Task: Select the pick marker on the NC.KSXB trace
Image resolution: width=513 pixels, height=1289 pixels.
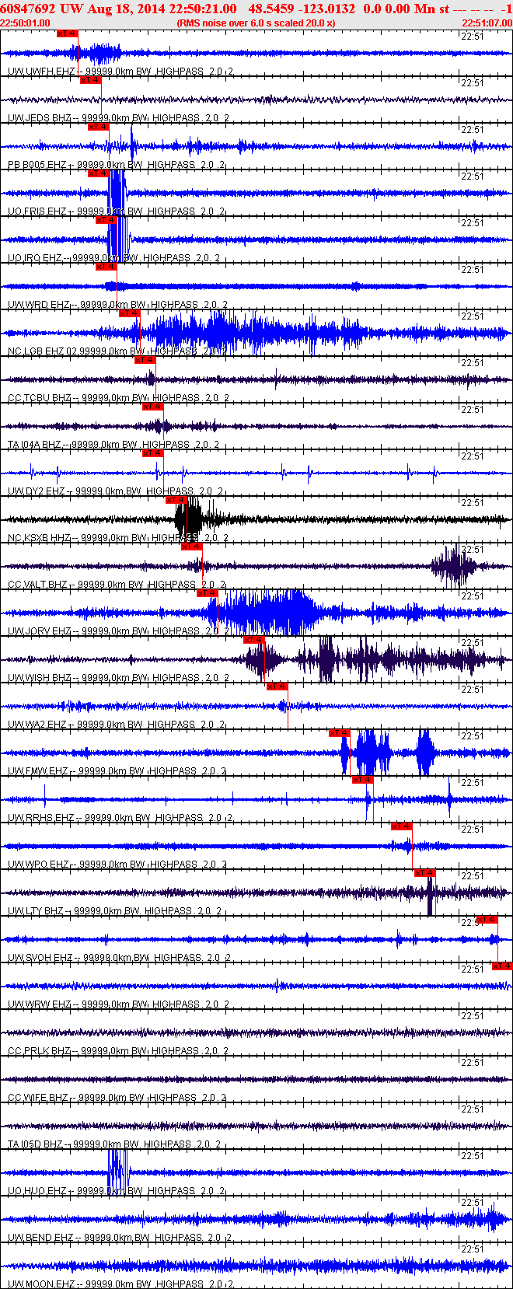Action: (176, 500)
